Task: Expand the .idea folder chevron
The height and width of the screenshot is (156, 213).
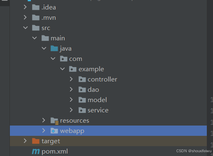Action: pos(25,7)
